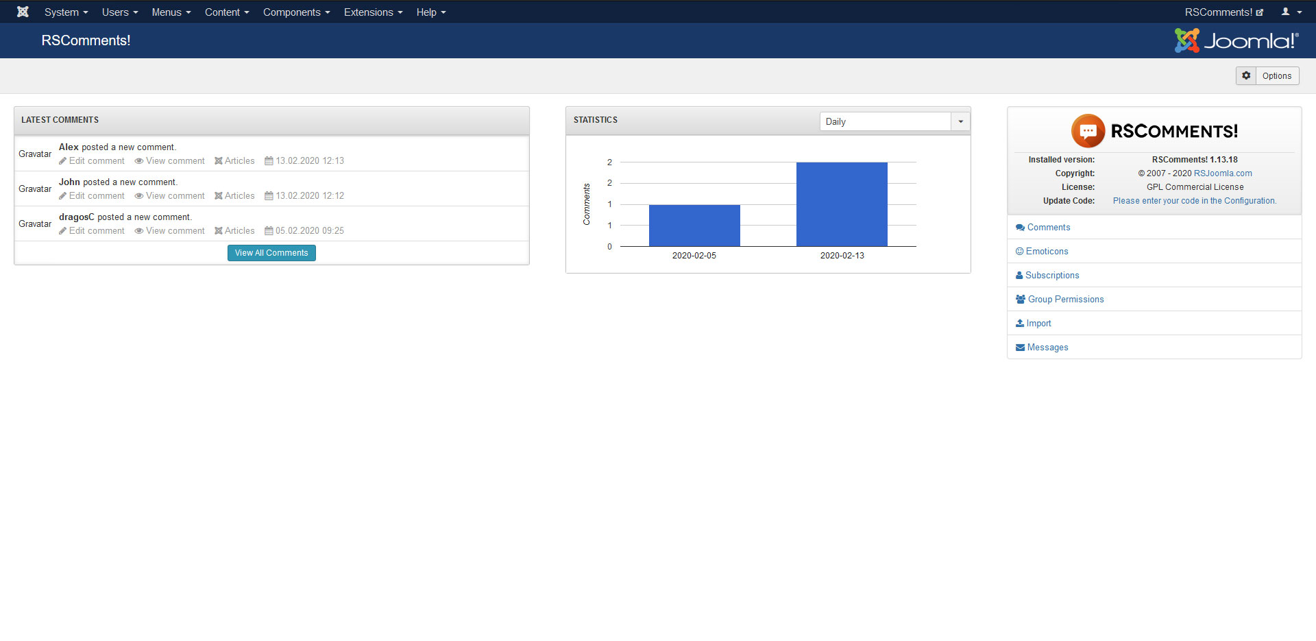Click the upload icon beside Import

tap(1020, 324)
